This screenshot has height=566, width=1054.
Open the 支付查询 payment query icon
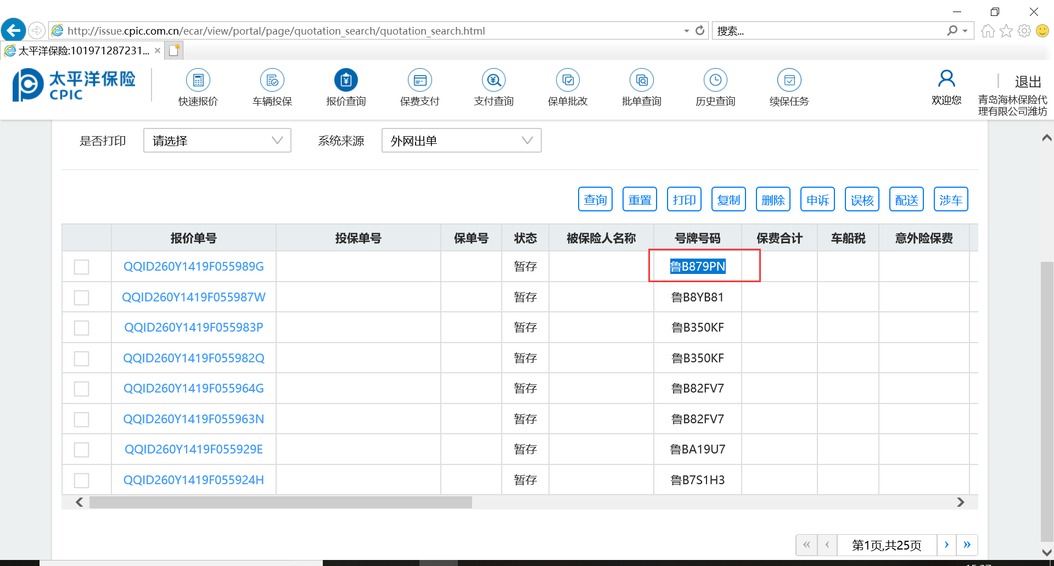click(x=494, y=81)
